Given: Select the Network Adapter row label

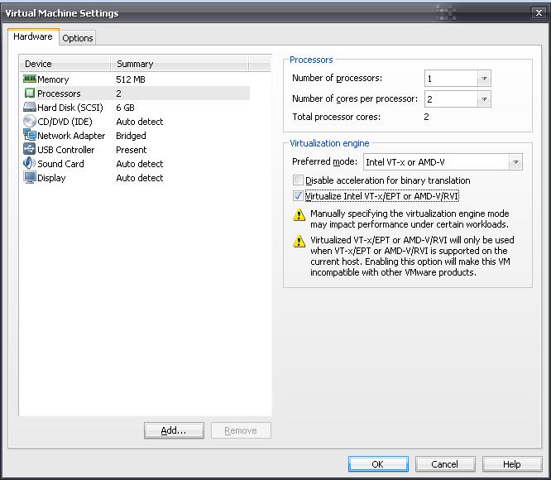Looking at the screenshot, I should click(x=71, y=136).
